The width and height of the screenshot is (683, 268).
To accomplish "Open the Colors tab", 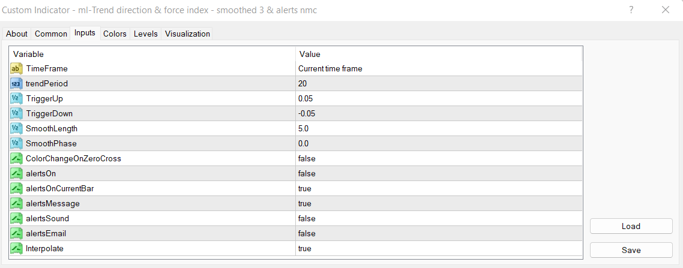I will [x=115, y=34].
